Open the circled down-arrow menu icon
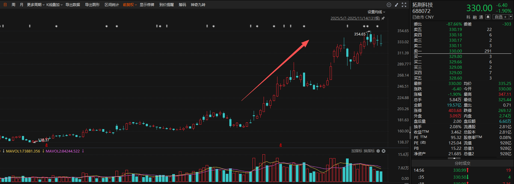Viewport: 514px width, 184px height. point(389,5)
